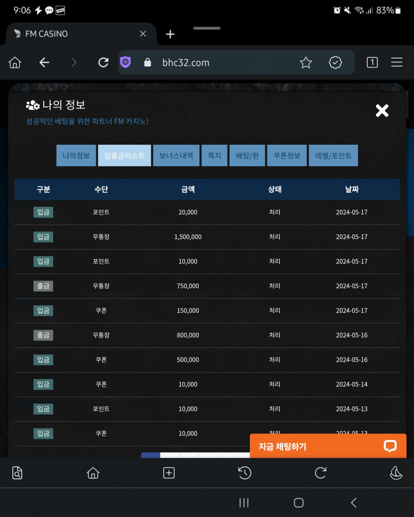Tap the bottom toolbar home icon
The height and width of the screenshot is (517, 414).
[93, 473]
